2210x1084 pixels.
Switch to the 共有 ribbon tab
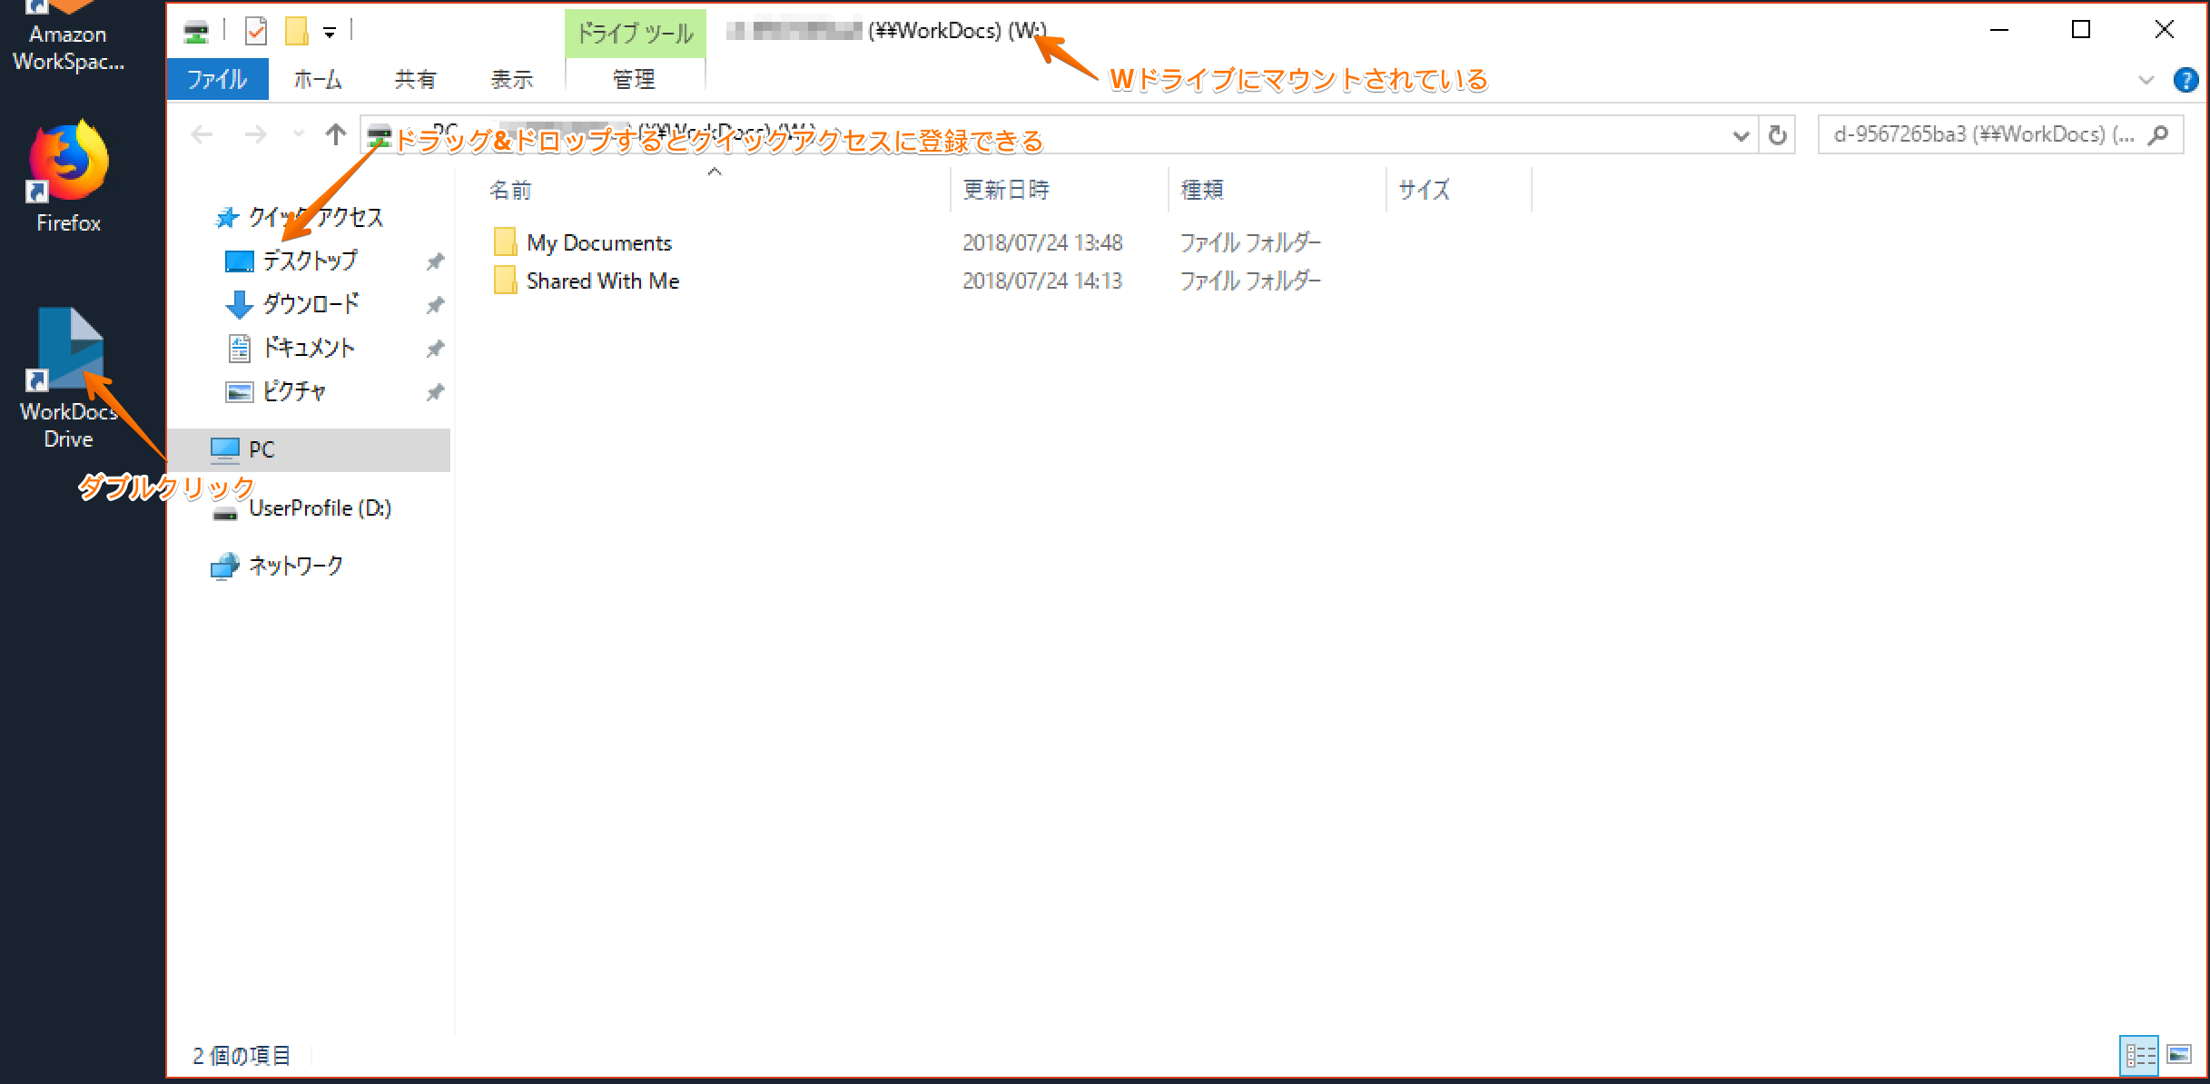[415, 80]
